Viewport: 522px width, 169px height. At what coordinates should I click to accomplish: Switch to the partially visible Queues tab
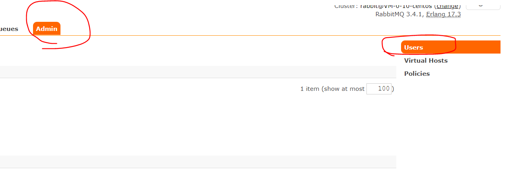pyautogui.click(x=9, y=29)
